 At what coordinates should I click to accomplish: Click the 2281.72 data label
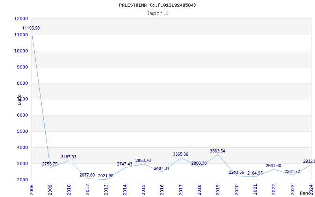[292, 172]
